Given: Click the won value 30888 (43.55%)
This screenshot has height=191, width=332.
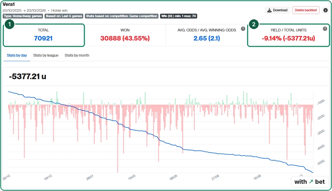Looking at the screenshot, I should coord(125,38).
